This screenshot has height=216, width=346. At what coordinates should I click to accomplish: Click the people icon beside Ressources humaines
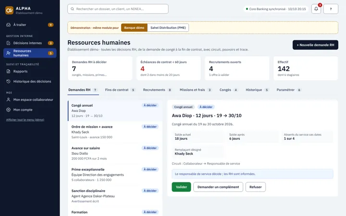(8, 53)
